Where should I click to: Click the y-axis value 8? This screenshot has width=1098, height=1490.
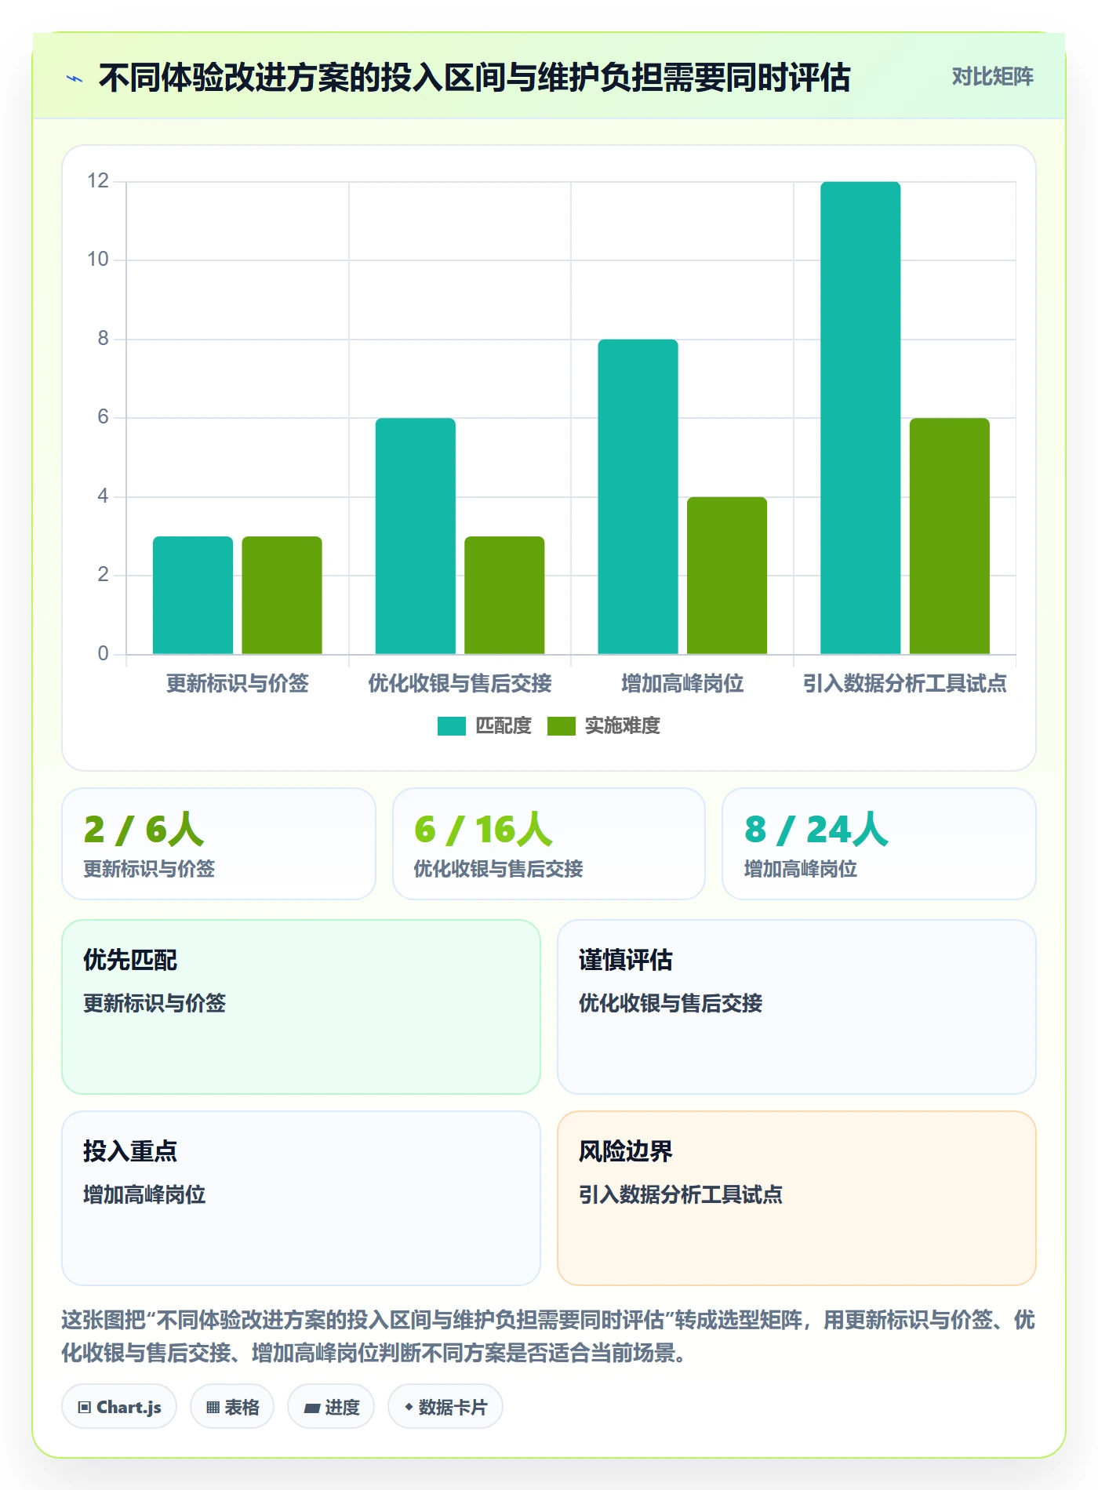(103, 339)
